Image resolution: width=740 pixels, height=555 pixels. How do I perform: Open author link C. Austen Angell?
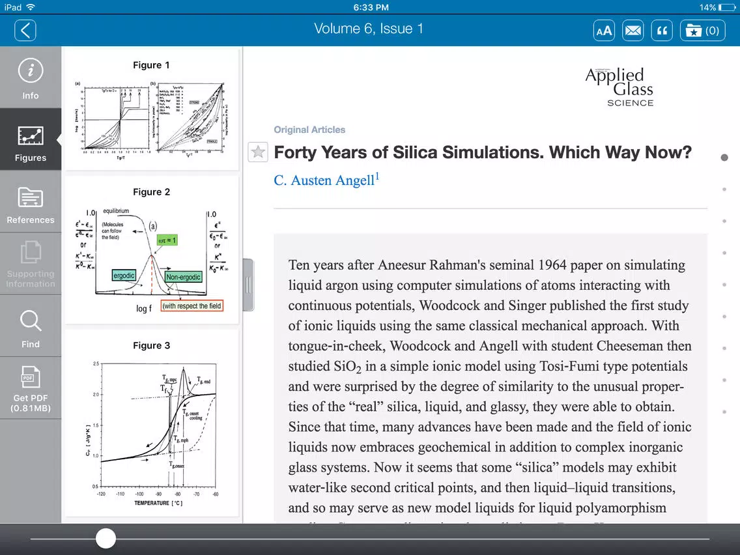click(x=326, y=180)
